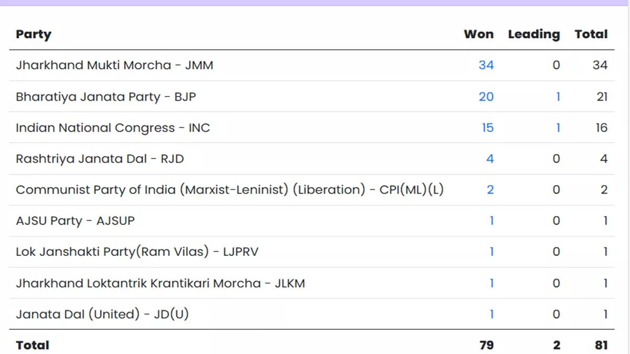Click BJP won count 20
630x354 pixels.
tap(486, 96)
